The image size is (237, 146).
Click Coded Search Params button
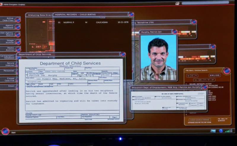199,120
